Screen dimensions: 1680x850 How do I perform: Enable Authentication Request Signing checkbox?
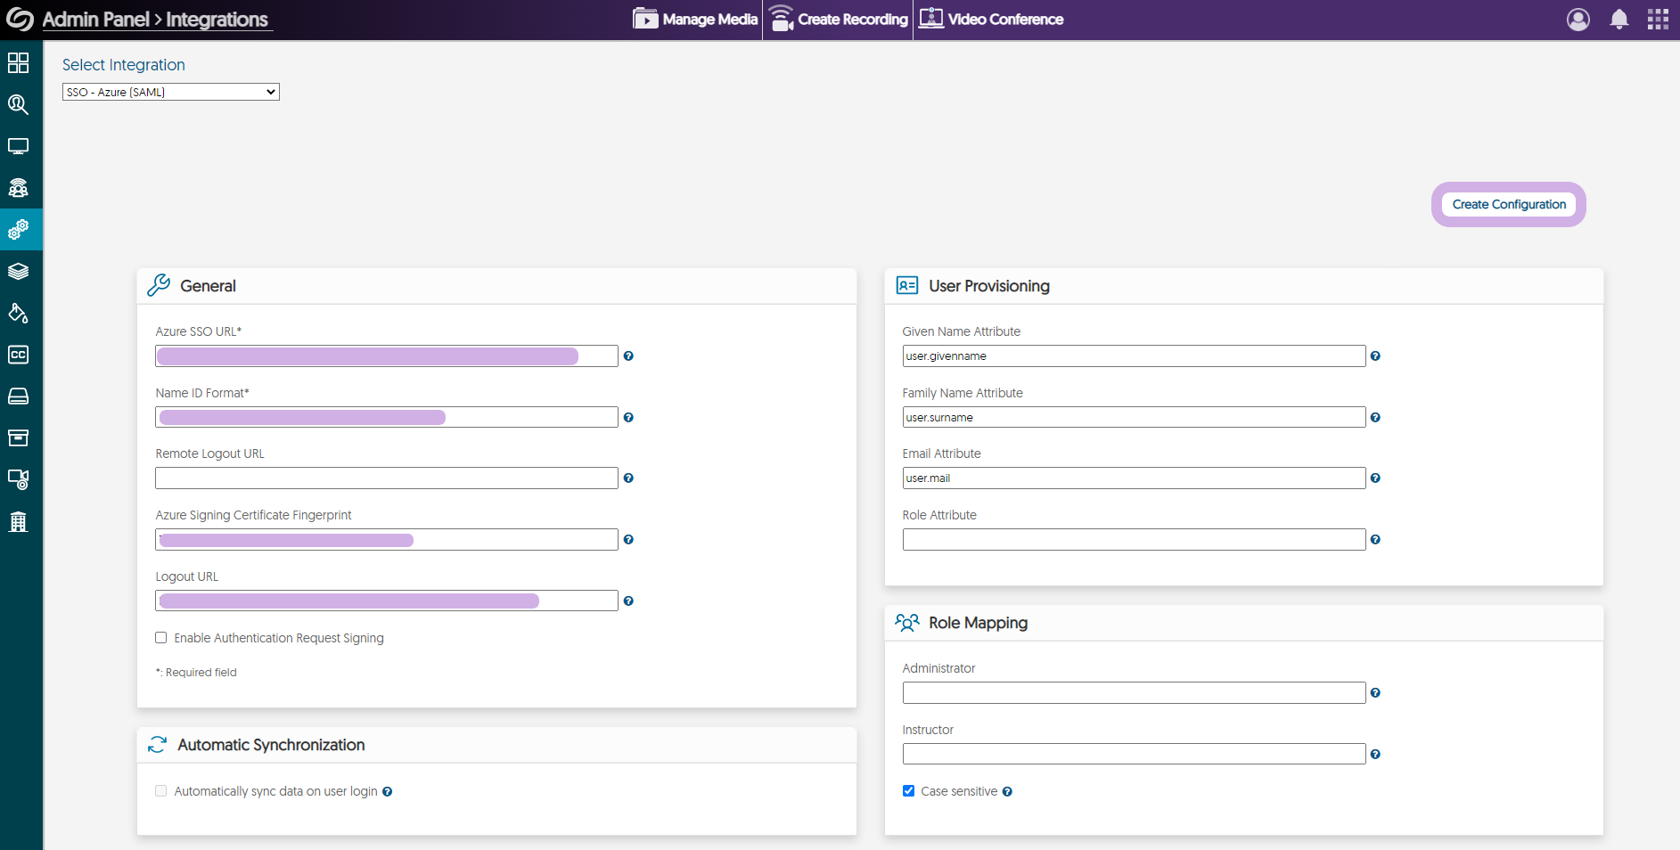point(161,638)
